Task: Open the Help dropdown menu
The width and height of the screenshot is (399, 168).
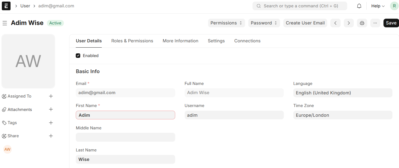Action: coord(378,6)
